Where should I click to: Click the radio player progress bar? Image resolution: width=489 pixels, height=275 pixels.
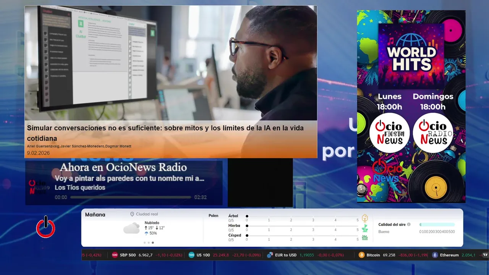pos(131,197)
